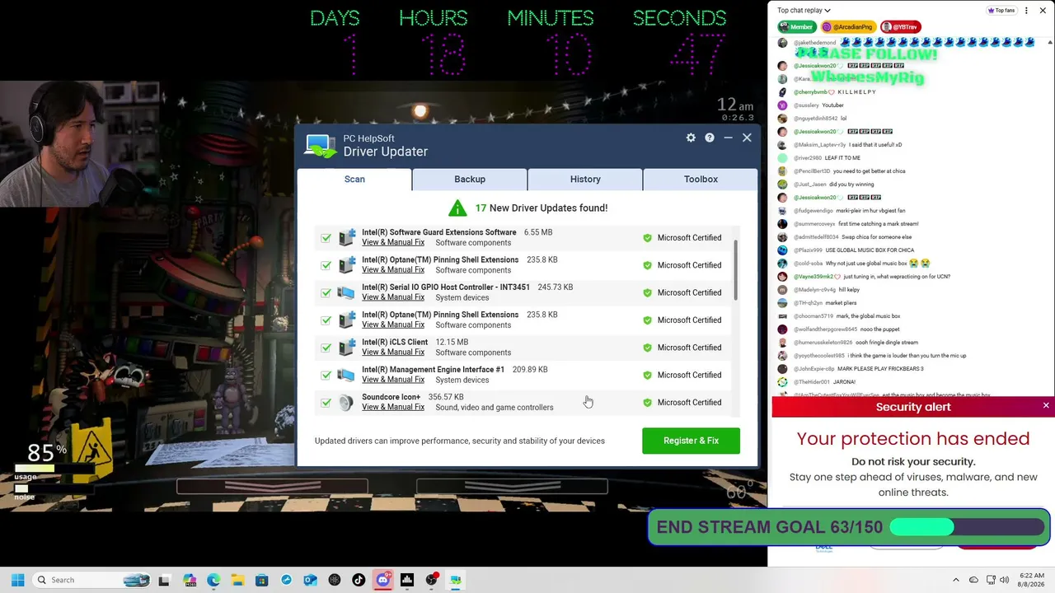Screen dimensions: 1055x593
Task: Click "Intel(R) Software Guard Extensions Software" name
Action: coord(438,232)
